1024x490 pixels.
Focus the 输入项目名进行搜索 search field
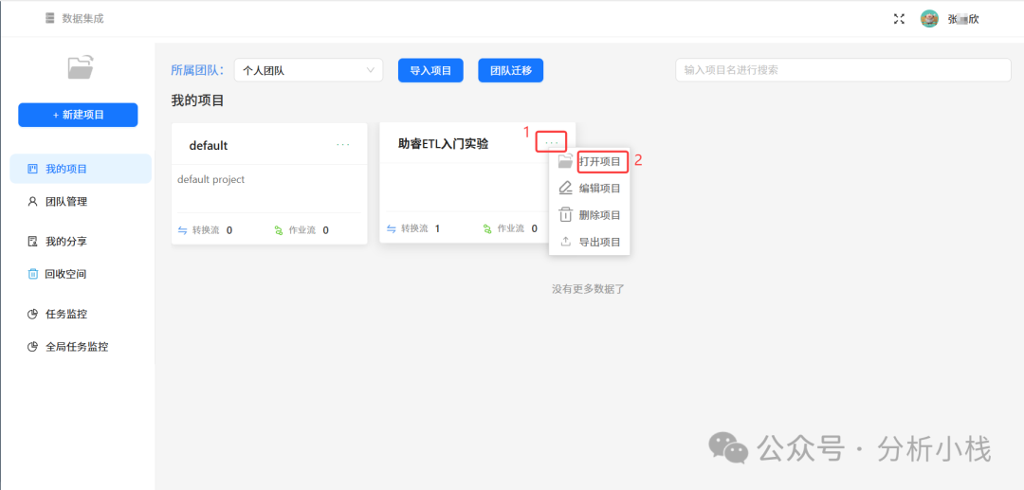(843, 70)
